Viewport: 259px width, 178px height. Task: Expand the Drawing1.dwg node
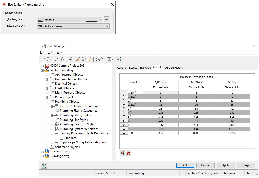tap(42, 152)
